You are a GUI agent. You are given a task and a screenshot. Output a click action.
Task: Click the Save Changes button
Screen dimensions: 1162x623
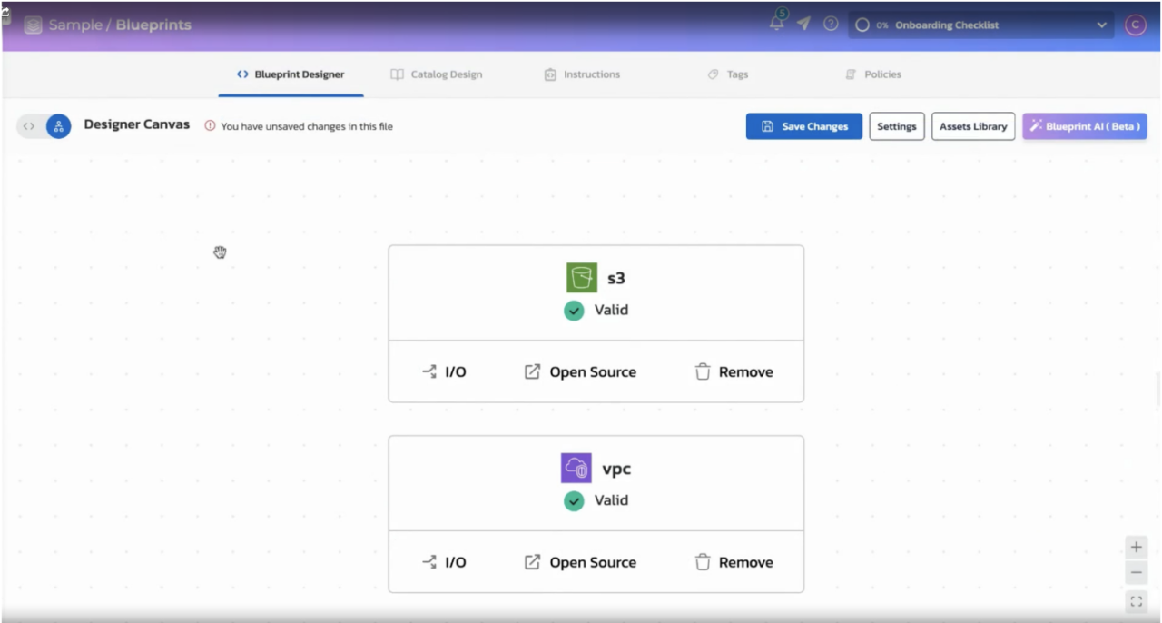coord(803,126)
